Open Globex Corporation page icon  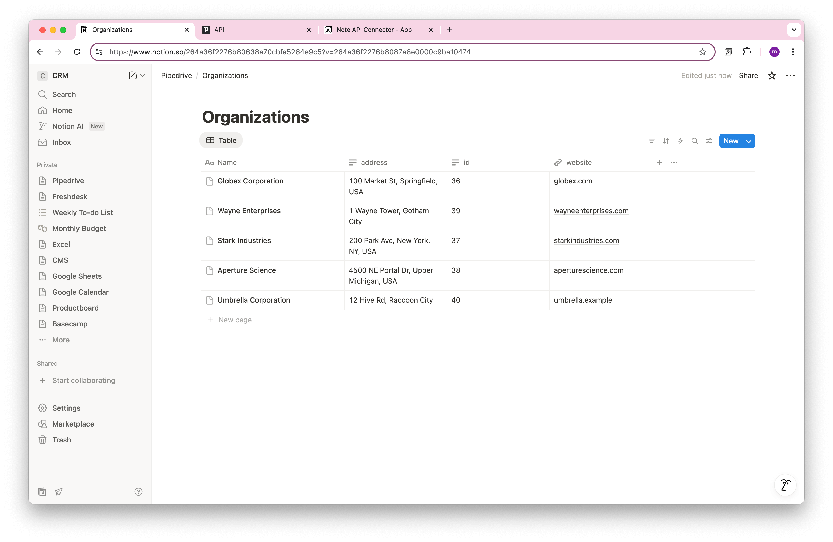[x=210, y=181]
